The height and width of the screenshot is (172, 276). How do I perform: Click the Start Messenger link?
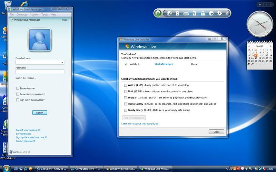tap(164, 64)
